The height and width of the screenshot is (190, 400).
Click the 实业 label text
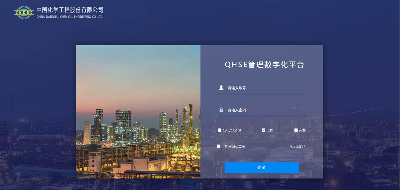point(302,130)
